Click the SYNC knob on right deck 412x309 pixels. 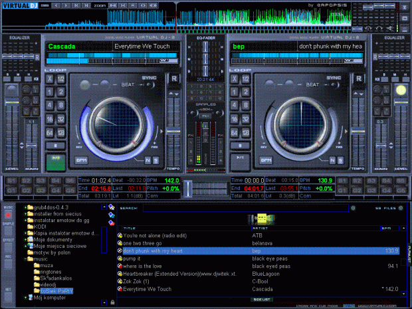click(x=335, y=85)
